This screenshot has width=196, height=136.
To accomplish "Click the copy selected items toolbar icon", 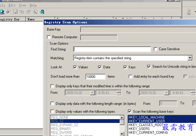I will pyautogui.click(x=22, y=12).
